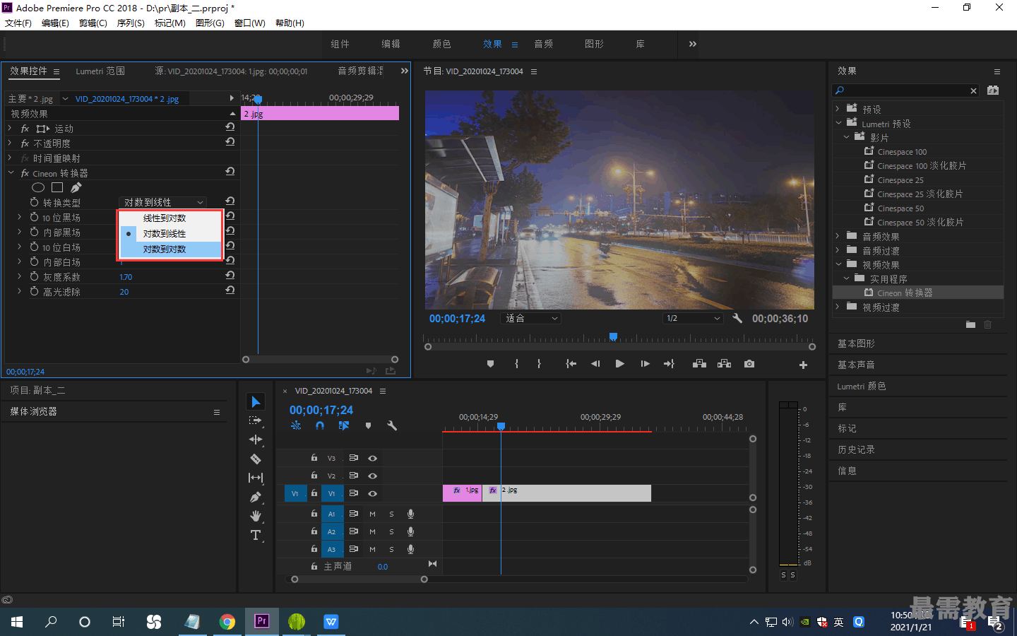1017x636 pixels.
Task: Go to In point button
Action: (x=571, y=364)
